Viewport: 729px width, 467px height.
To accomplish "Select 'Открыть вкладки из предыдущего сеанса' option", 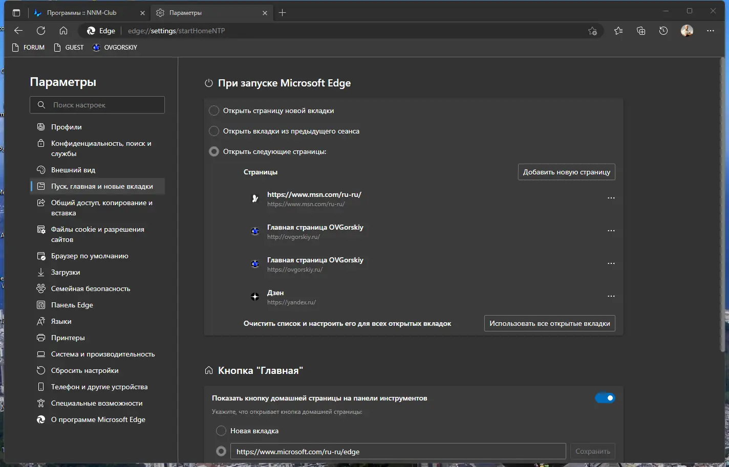I will point(214,131).
